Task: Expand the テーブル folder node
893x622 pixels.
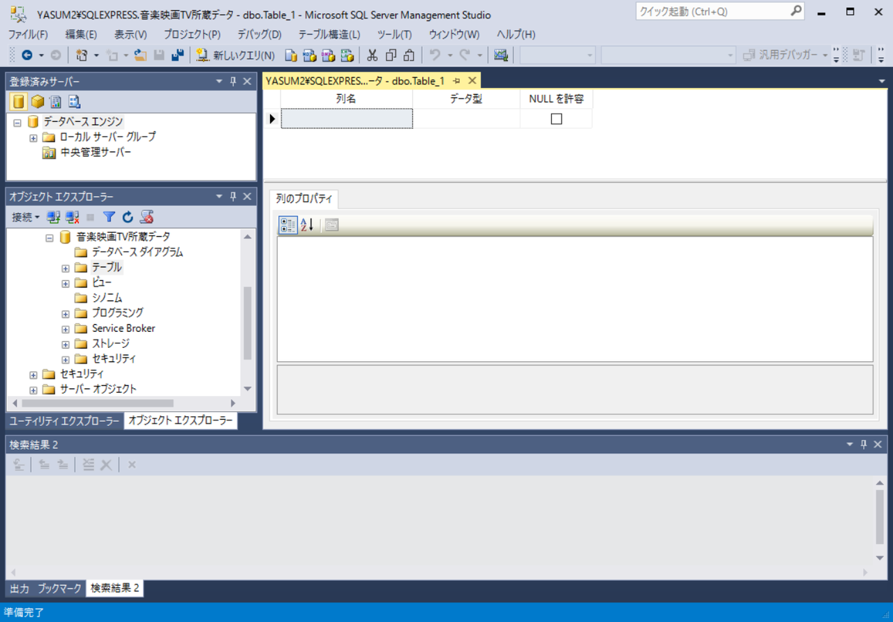Action: pos(66,268)
